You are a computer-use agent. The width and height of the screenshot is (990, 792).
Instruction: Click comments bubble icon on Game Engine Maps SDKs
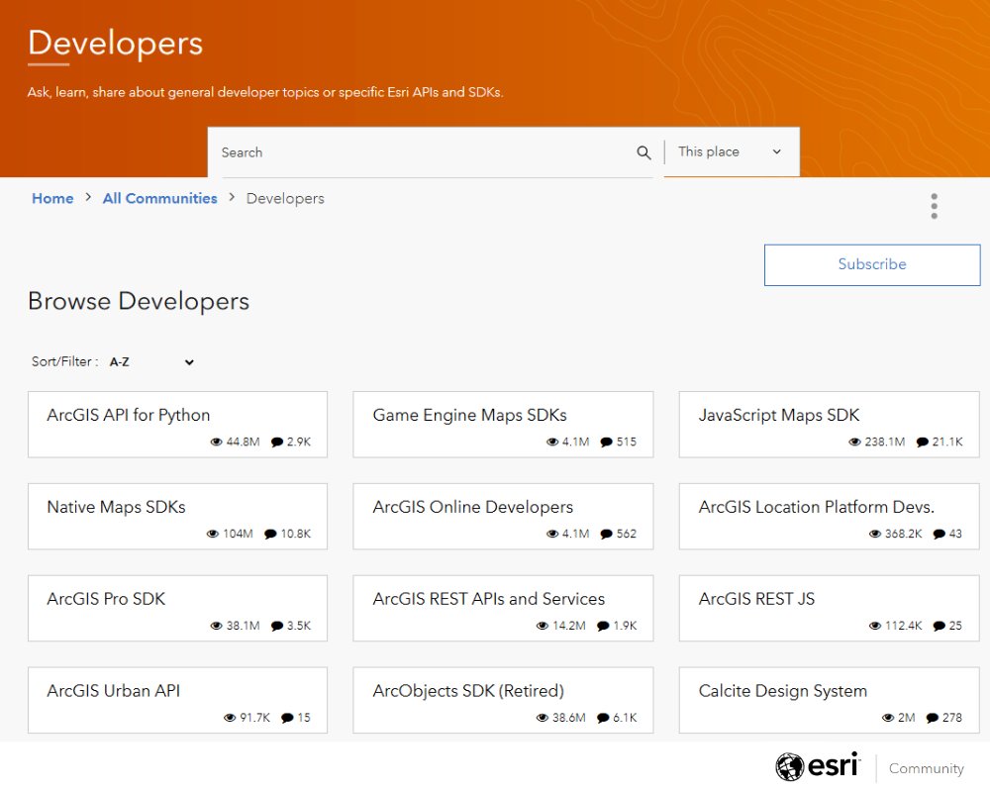click(606, 442)
